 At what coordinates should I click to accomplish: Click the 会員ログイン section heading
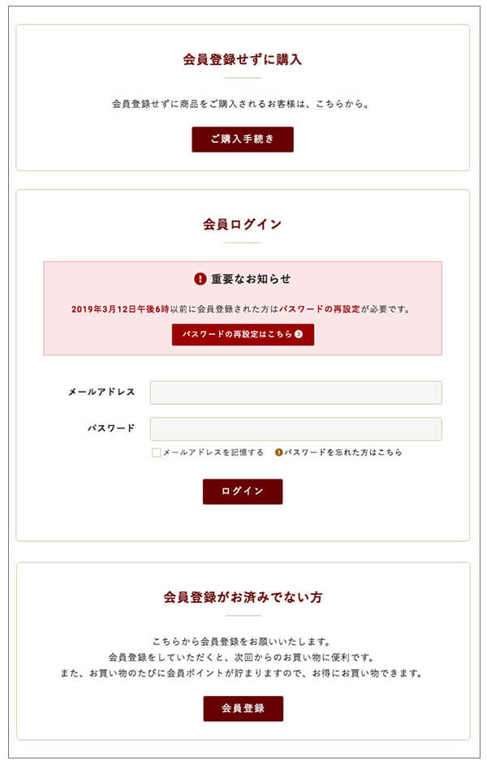(243, 225)
